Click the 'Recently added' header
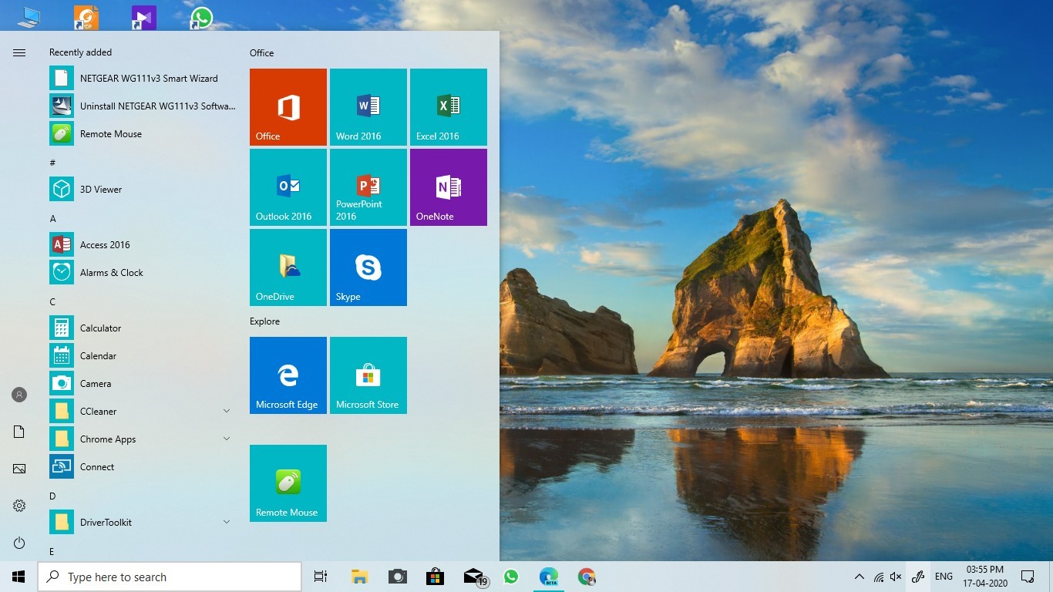Screen dimensions: 1053x592 coord(80,52)
